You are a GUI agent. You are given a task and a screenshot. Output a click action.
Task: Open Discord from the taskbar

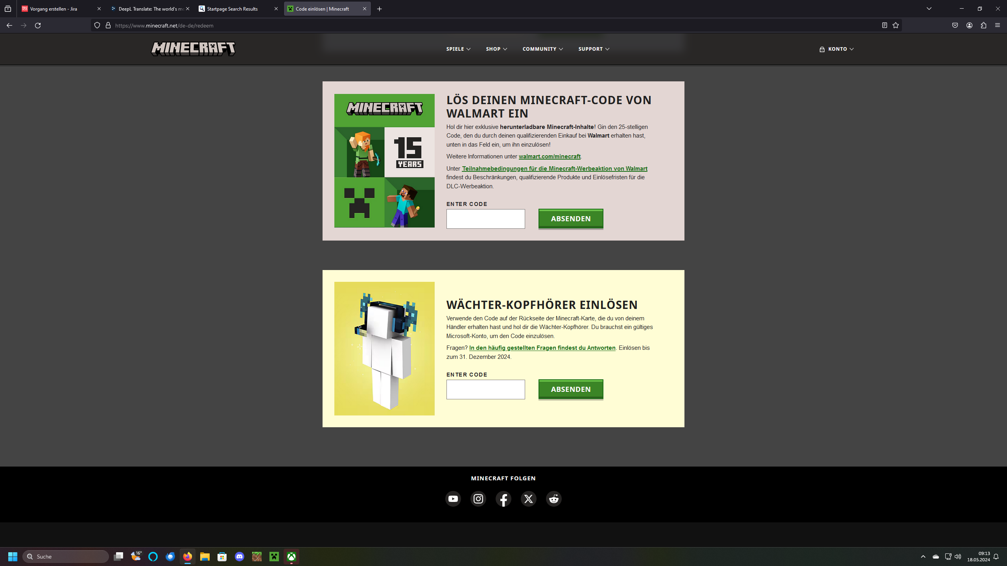[x=239, y=557]
